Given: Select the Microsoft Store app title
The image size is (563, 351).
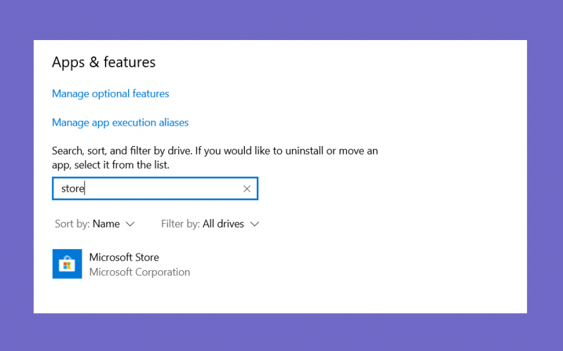Looking at the screenshot, I should [x=125, y=257].
